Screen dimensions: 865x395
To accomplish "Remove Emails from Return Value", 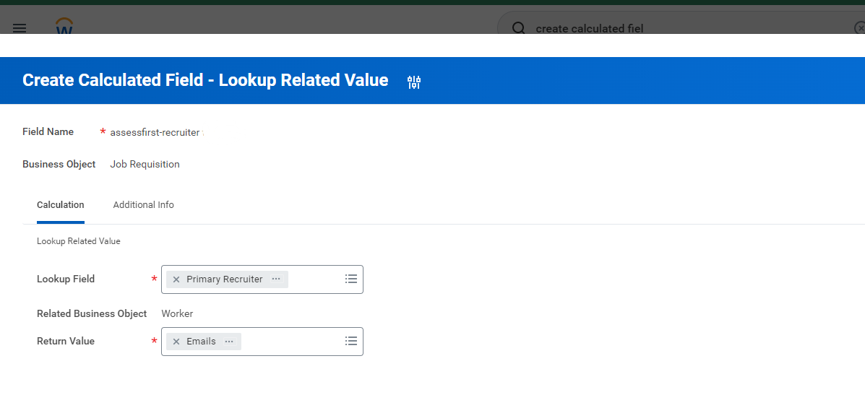I will (x=176, y=342).
